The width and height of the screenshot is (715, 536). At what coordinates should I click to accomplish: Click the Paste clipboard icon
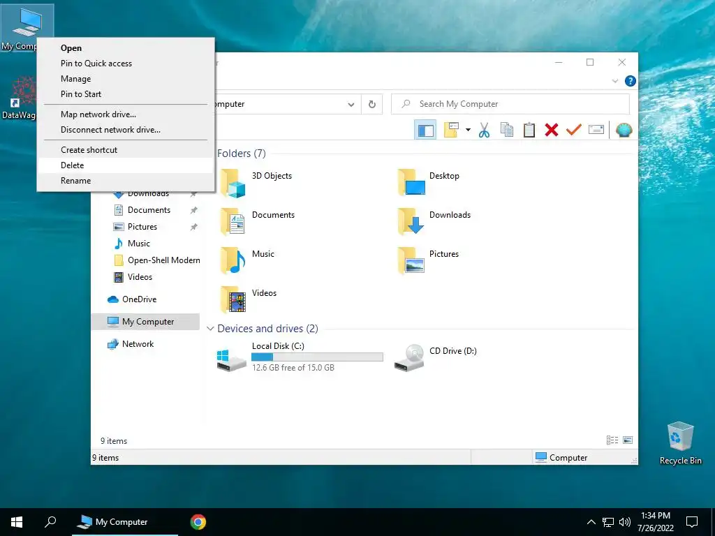coord(529,131)
